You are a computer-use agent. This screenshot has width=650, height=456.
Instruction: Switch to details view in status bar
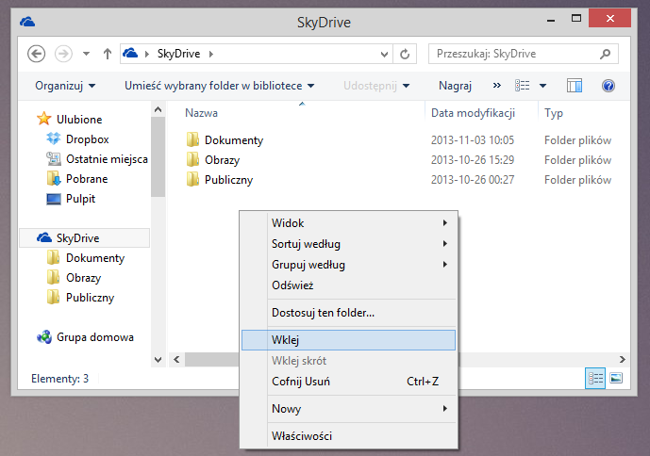[x=595, y=378]
